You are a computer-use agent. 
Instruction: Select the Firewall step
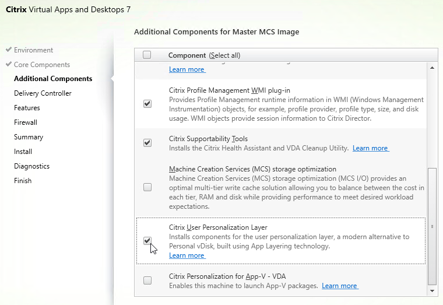pyautogui.click(x=26, y=122)
